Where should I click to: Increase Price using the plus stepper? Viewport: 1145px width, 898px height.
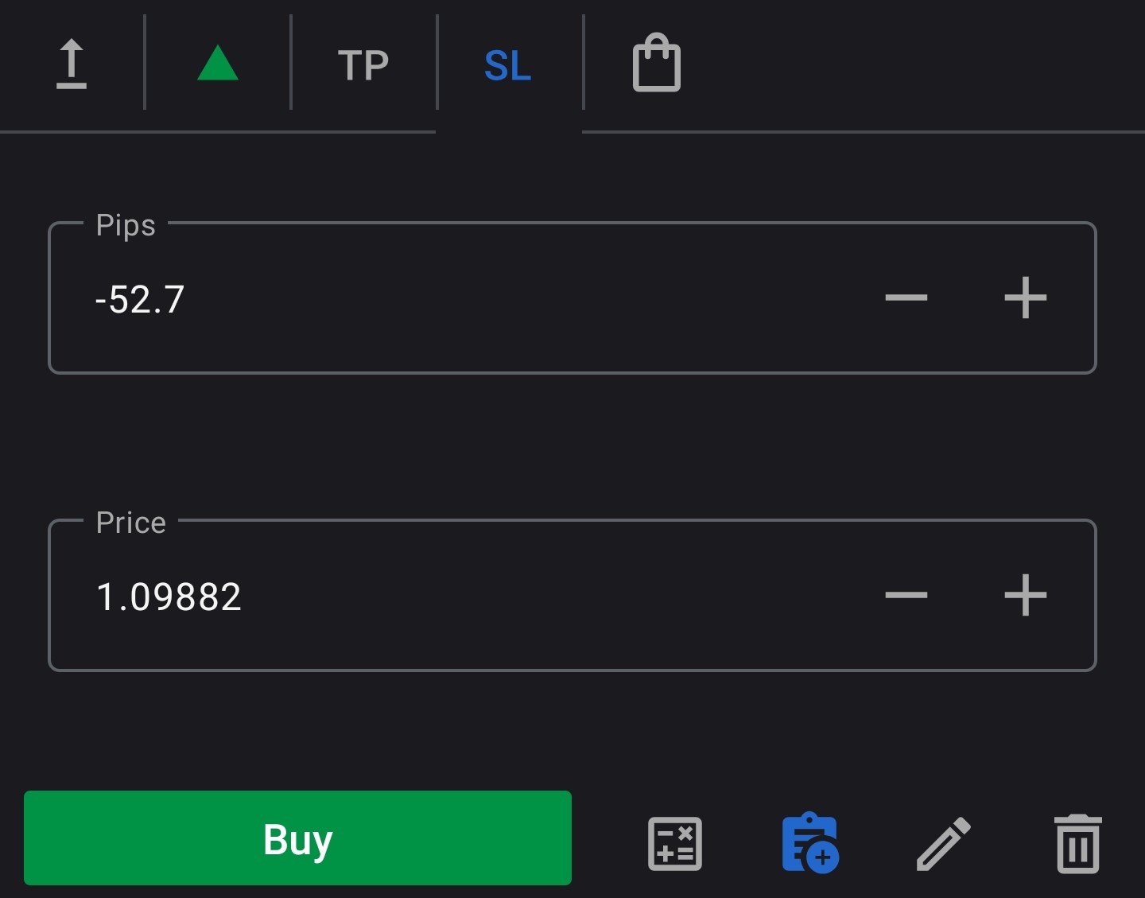coord(1026,595)
